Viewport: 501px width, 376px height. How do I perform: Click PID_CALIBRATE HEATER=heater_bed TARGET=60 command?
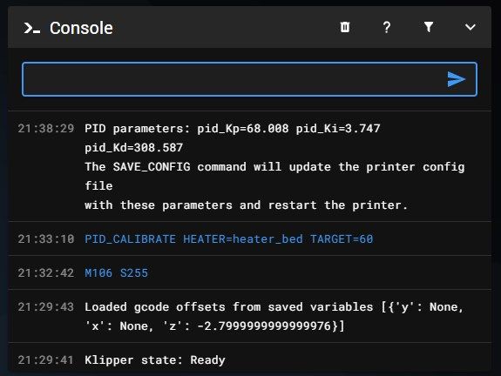click(229, 239)
